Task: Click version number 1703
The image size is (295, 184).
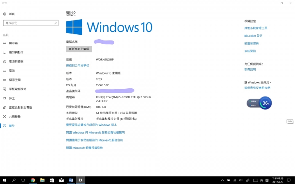Action: coord(99,79)
